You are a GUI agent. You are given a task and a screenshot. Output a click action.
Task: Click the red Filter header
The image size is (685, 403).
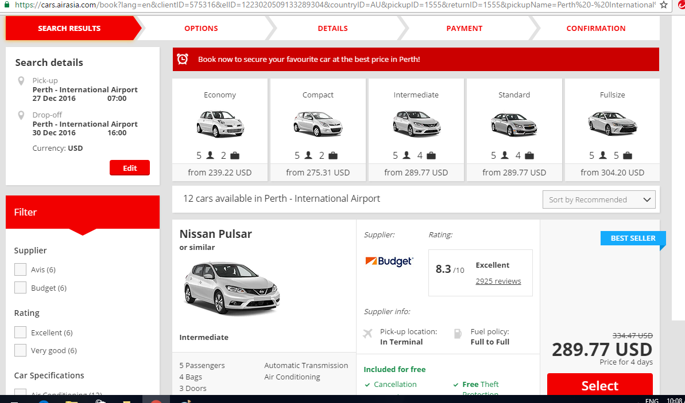(x=83, y=212)
